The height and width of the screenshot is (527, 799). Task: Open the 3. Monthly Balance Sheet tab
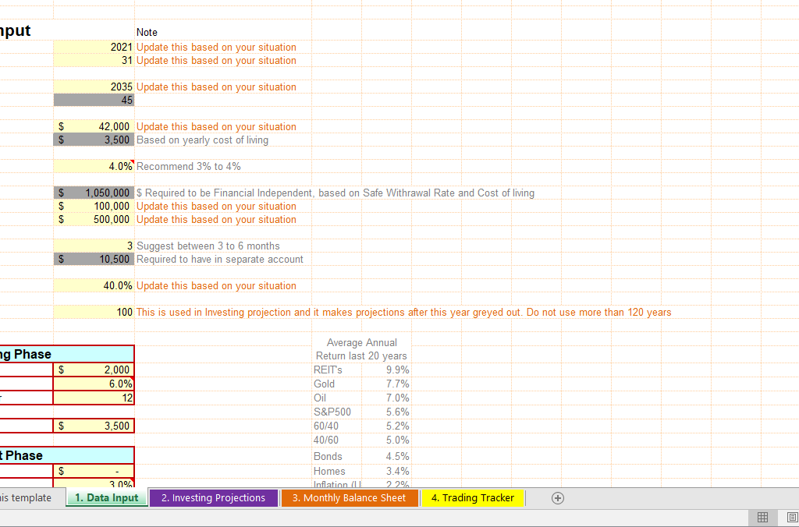coord(349,498)
